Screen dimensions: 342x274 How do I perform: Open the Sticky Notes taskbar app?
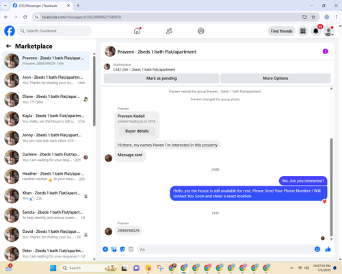148,268
